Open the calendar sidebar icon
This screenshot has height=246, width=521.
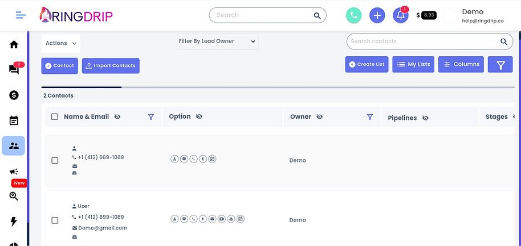(14, 120)
